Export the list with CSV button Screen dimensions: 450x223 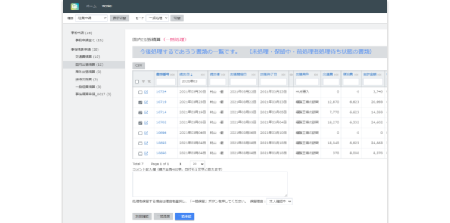click(139, 66)
